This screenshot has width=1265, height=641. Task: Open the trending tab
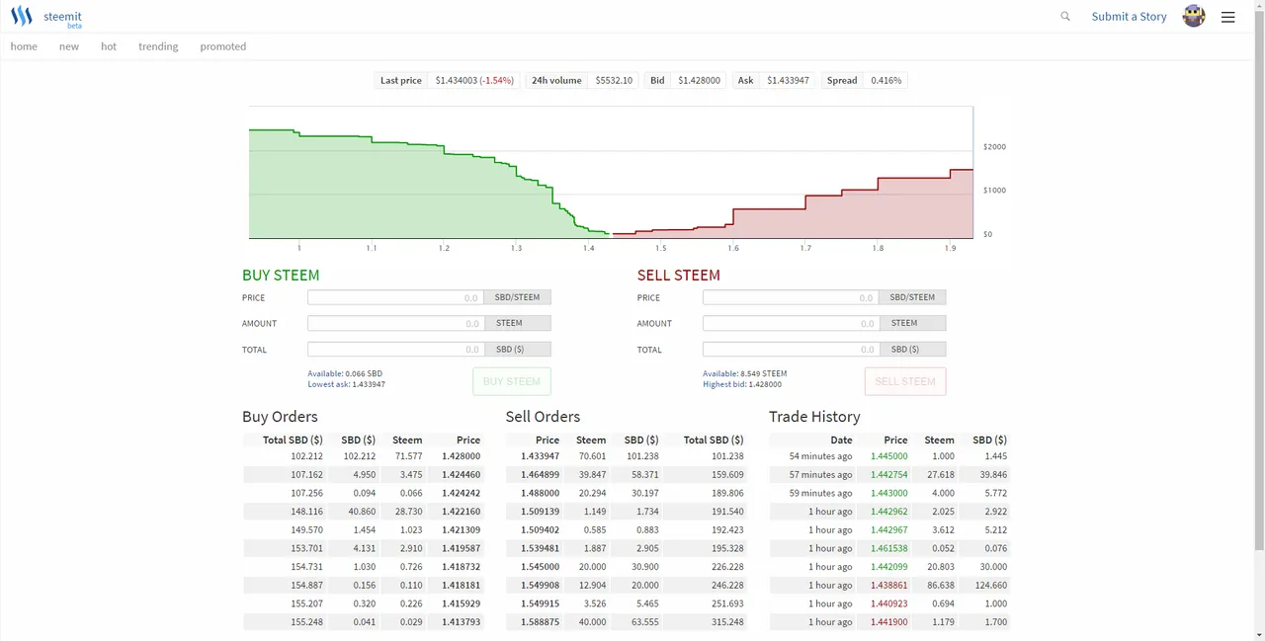click(158, 46)
